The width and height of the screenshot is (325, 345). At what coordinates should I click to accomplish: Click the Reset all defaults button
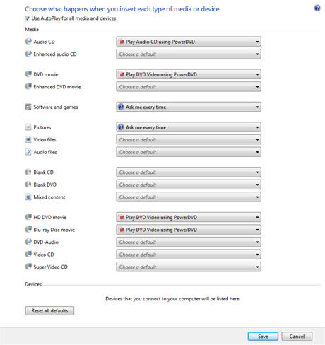coord(49,310)
